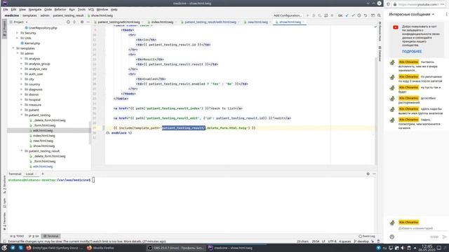Screen dimensions: 449x252
Task: Open the VCS menu
Action: [91, 9]
